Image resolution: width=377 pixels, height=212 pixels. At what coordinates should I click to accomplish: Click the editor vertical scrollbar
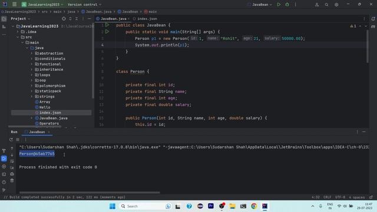click(368, 47)
